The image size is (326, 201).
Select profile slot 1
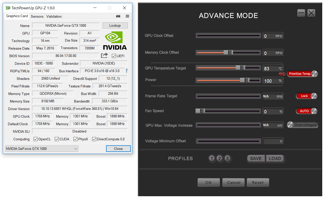[x=212, y=158]
